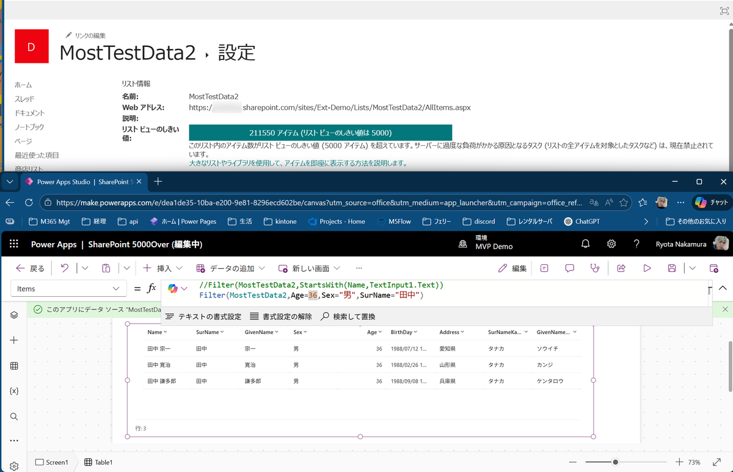Open Documents in SharePoint navigation

click(x=30, y=113)
